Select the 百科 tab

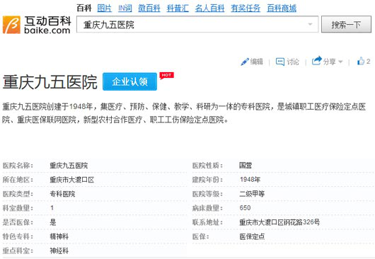click(x=84, y=8)
